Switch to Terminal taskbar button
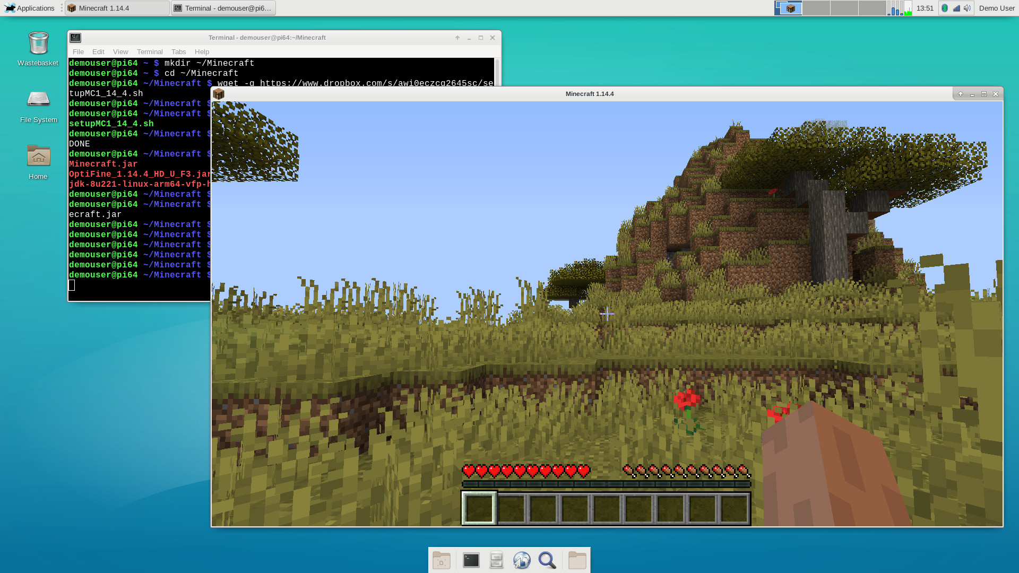This screenshot has height=573, width=1019. pos(223,8)
